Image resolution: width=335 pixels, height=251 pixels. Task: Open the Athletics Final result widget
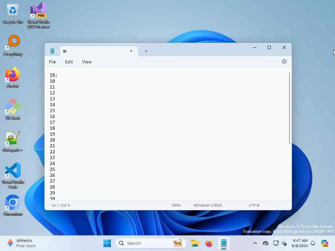[21, 243]
